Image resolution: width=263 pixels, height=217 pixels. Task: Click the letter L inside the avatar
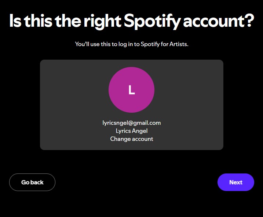[131, 90]
